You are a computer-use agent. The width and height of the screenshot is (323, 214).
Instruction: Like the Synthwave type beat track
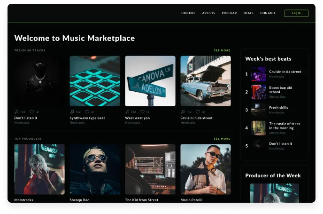[x=87, y=111]
